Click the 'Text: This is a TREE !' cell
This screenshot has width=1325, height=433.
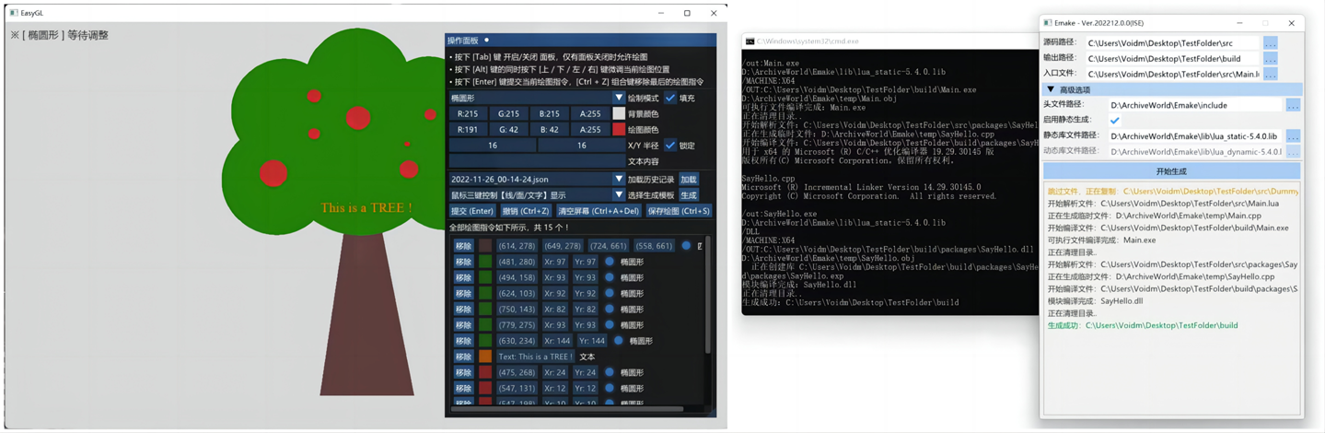[x=535, y=357]
